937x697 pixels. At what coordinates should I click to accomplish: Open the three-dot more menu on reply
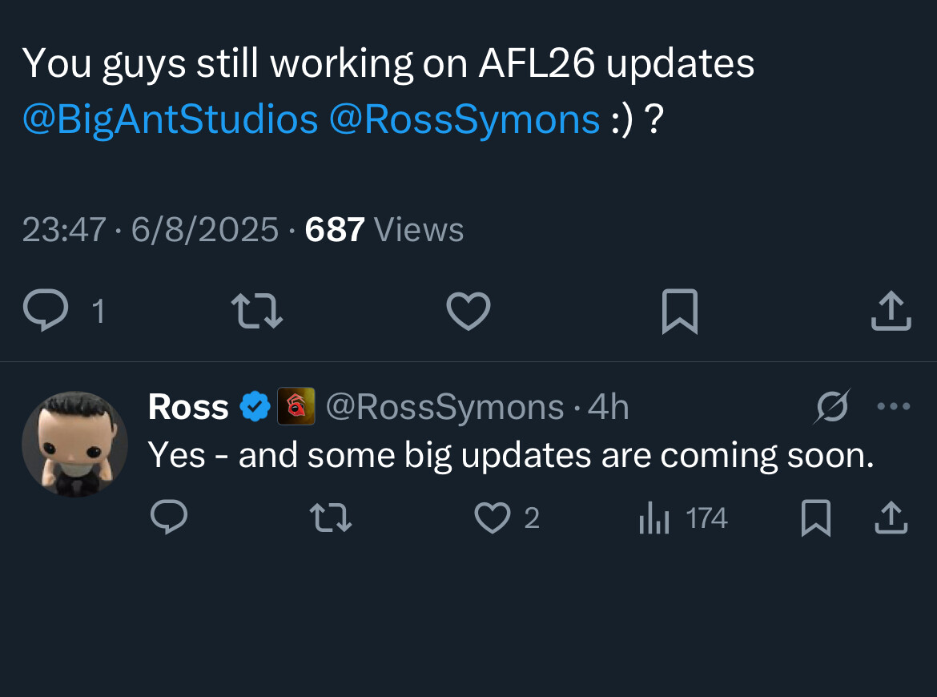(894, 406)
